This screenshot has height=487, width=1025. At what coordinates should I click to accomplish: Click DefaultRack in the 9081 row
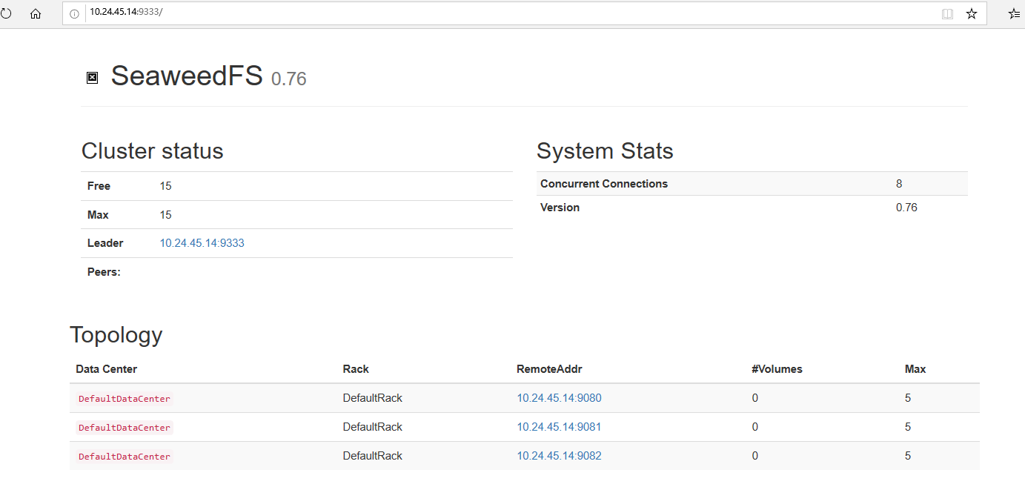[x=373, y=427]
